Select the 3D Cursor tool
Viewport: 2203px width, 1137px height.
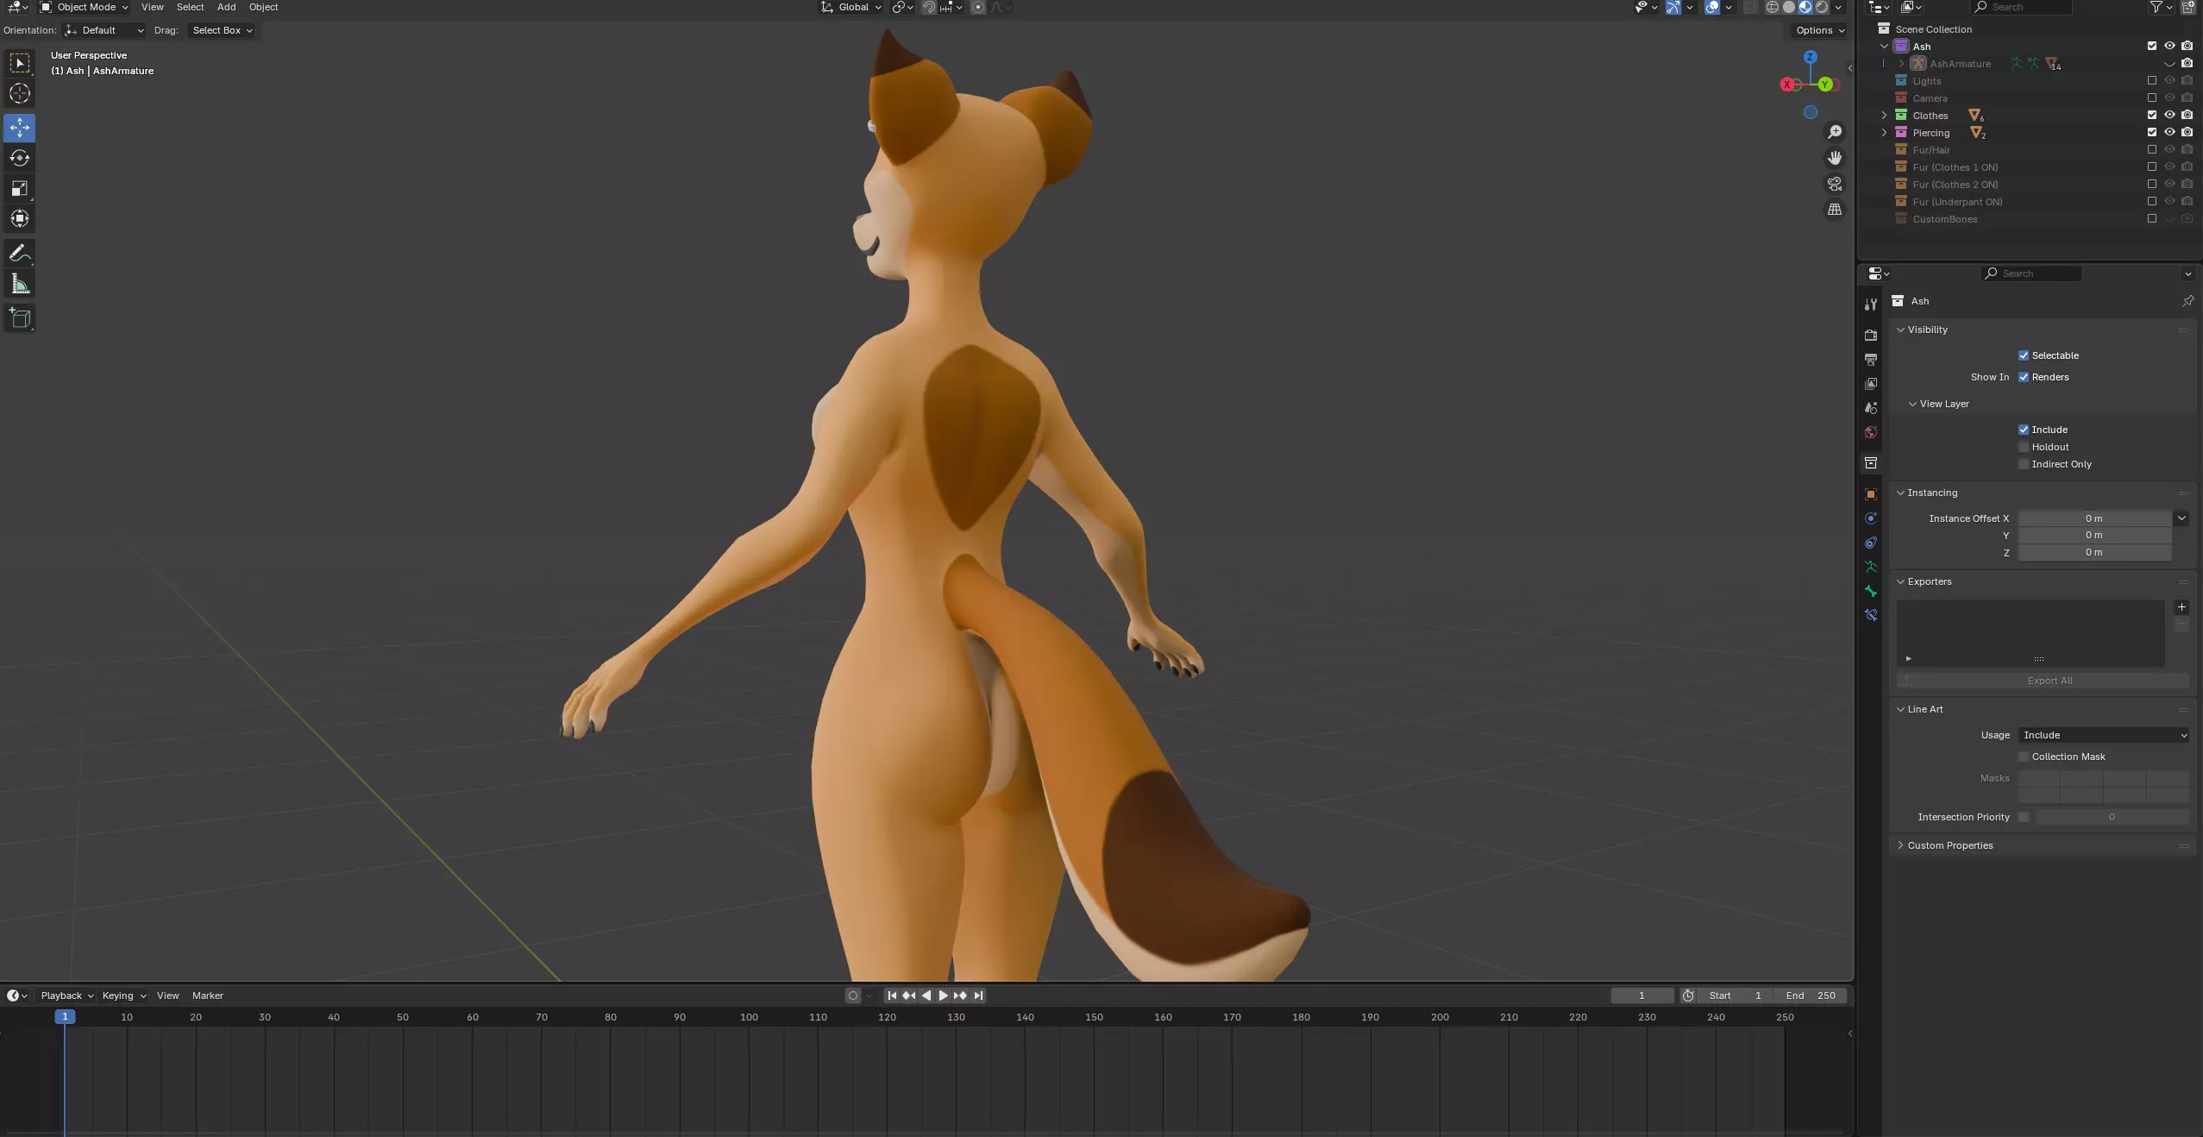click(x=20, y=93)
